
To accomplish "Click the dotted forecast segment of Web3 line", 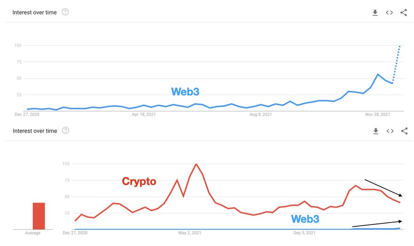I will tap(396, 65).
